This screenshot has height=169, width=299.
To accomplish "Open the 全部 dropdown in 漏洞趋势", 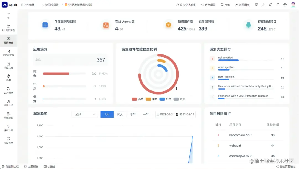I will tap(85, 114).
